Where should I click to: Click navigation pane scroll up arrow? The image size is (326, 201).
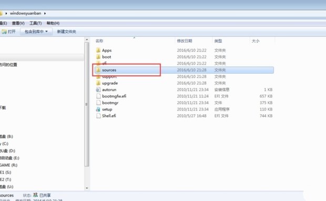click(87, 39)
